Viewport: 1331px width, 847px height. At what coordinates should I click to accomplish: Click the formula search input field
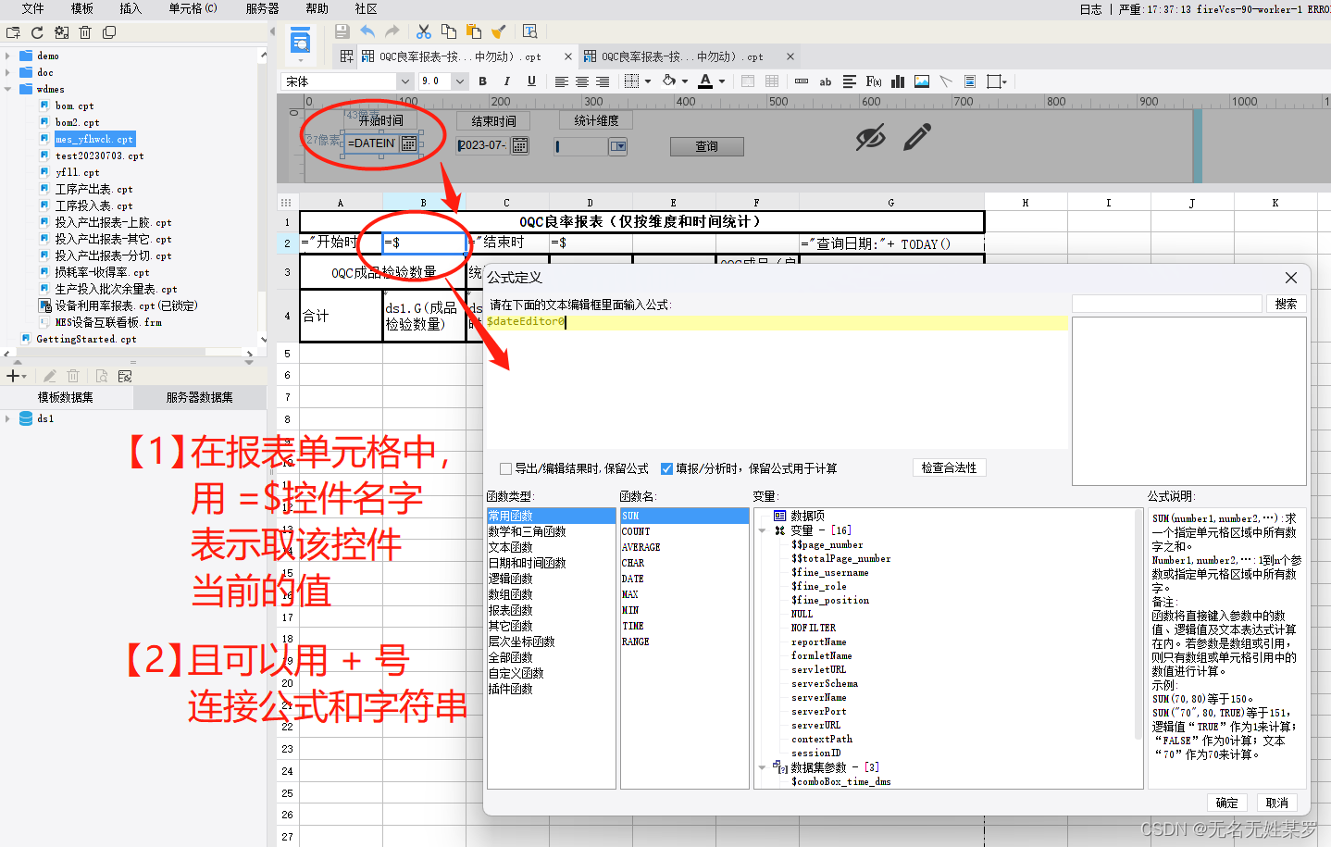click(x=1166, y=304)
